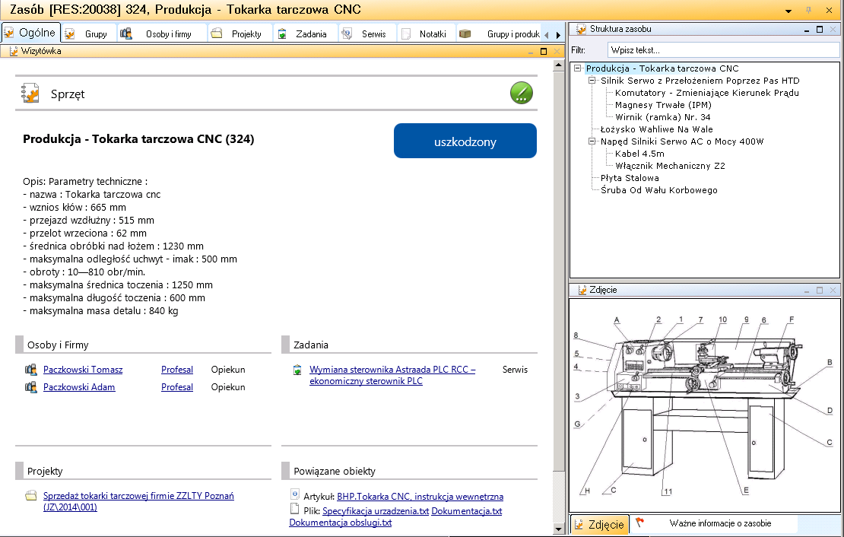Image resolution: width=844 pixels, height=537 pixels.
Task: Select Wirnik (ramka) Nr. 34 tree item
Action: pyautogui.click(x=662, y=117)
